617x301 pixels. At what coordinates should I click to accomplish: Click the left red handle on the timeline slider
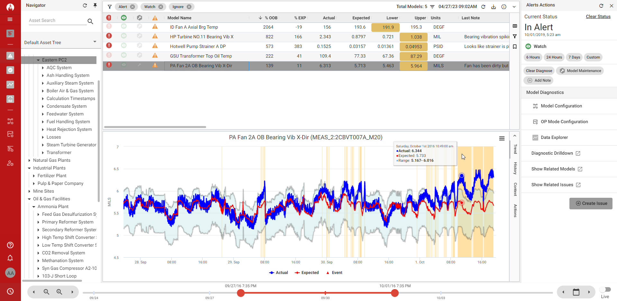[x=241, y=293]
